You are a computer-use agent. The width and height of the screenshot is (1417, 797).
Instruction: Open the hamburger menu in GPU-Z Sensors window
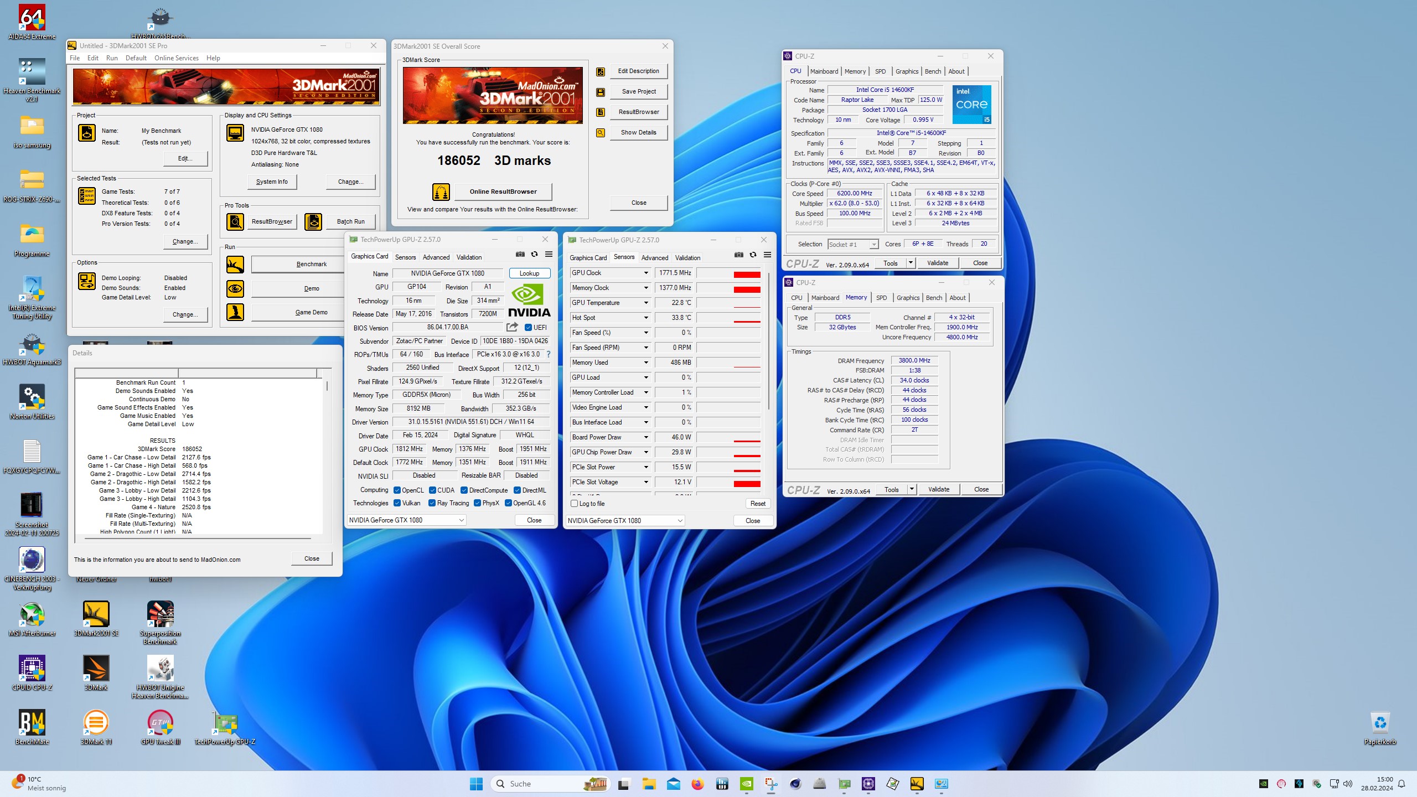[767, 255]
